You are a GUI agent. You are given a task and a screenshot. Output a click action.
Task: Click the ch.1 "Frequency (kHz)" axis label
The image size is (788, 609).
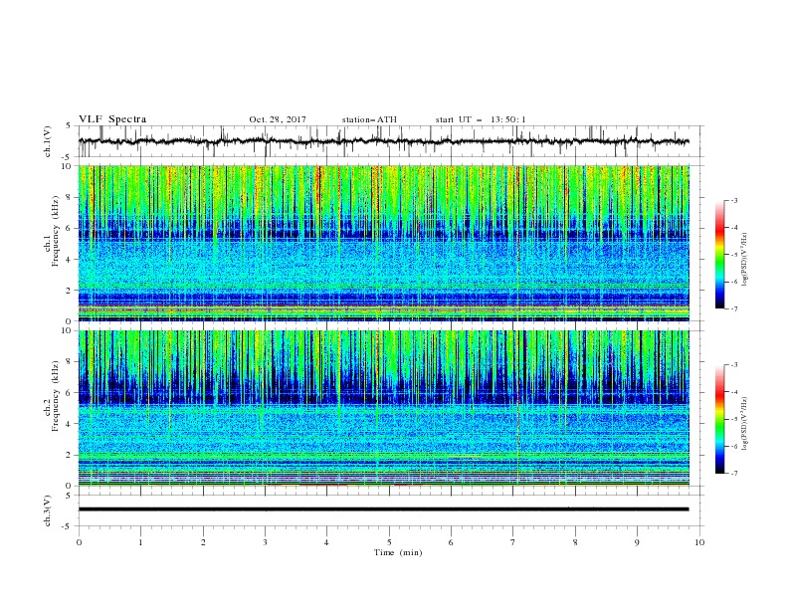(x=55, y=232)
